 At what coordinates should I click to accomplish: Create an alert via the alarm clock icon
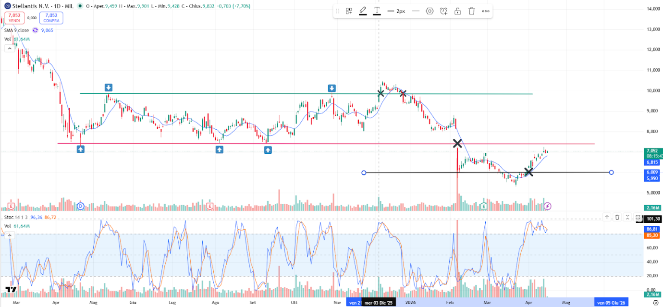point(443,11)
